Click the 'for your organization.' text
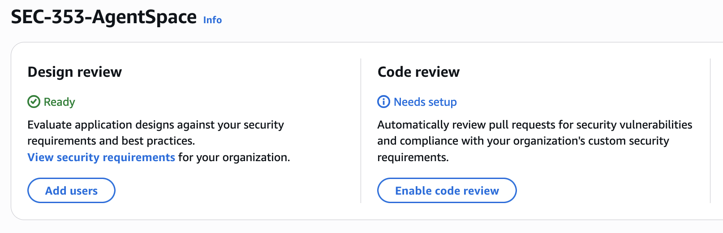The height and width of the screenshot is (233, 723). pos(234,157)
